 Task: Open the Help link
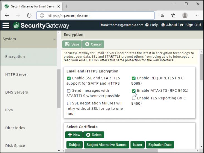[x=154, y=25]
